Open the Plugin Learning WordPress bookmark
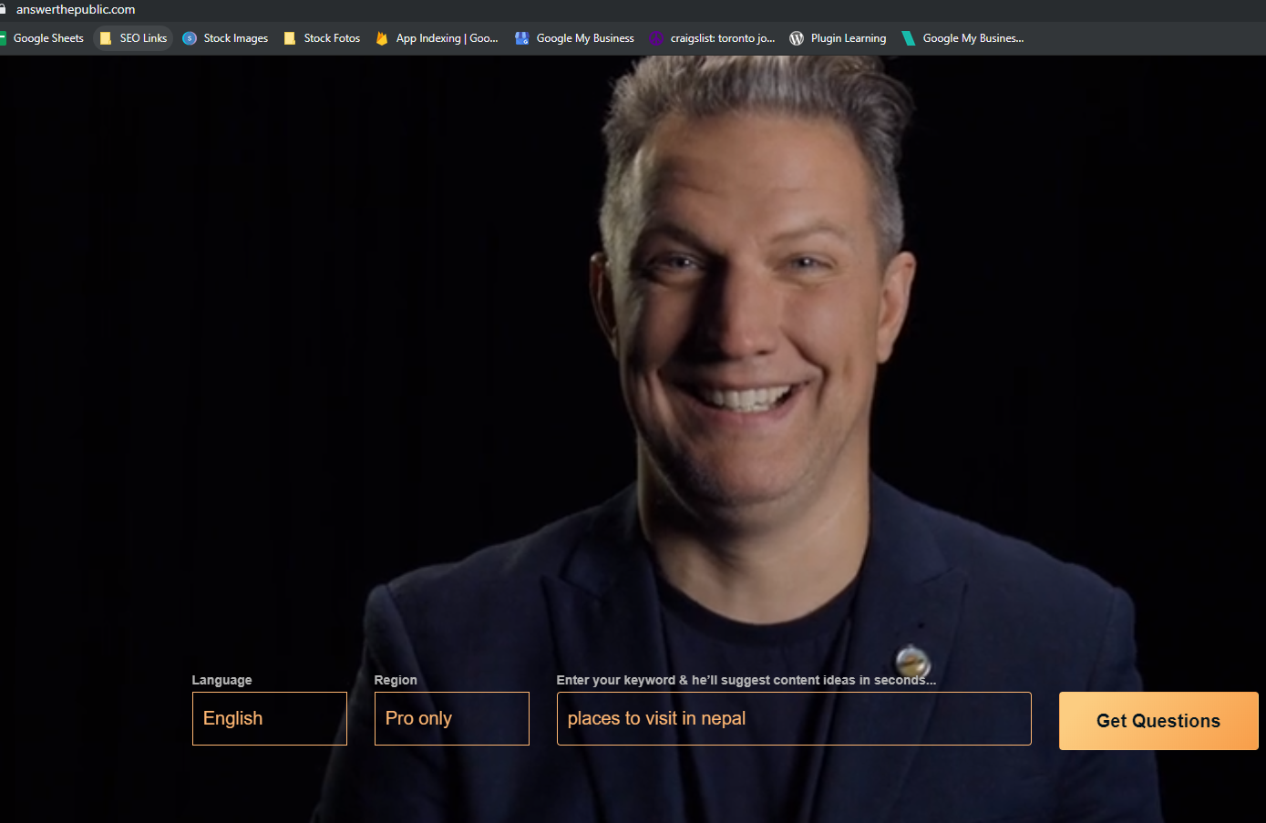Viewport: 1266px width, 823px height. point(838,38)
